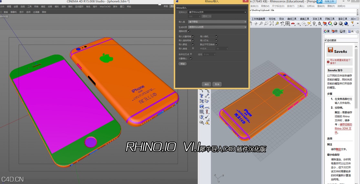
Task: Click the 帮助 button in import dialog
Action: click(183, 64)
